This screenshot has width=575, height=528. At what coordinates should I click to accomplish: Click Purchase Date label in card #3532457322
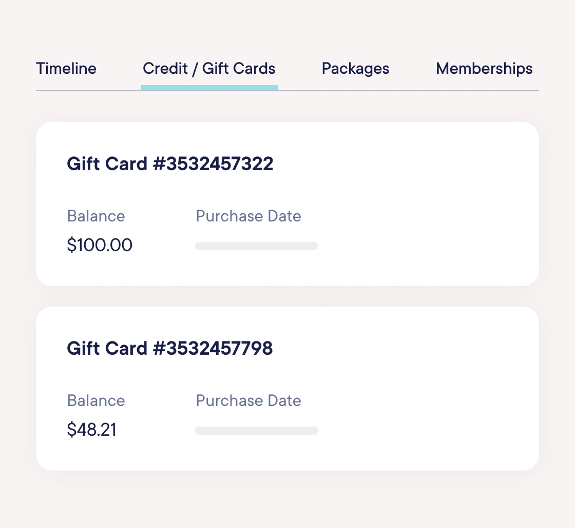[248, 216]
